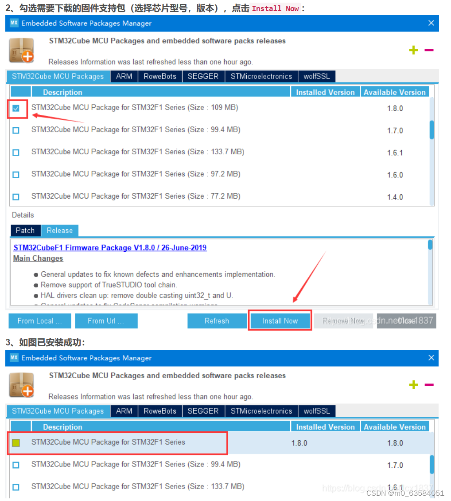Image resolution: width=451 pixels, height=501 pixels.
Task: Switch to ARM tab in lower window
Action: pos(124,411)
